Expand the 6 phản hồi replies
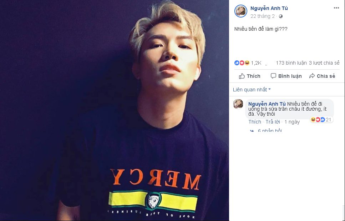Screen dimensions: 345x221 coord(270,131)
